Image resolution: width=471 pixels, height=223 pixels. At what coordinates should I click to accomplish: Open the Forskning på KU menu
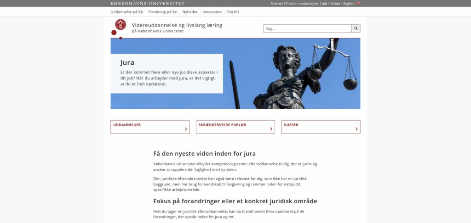(163, 12)
